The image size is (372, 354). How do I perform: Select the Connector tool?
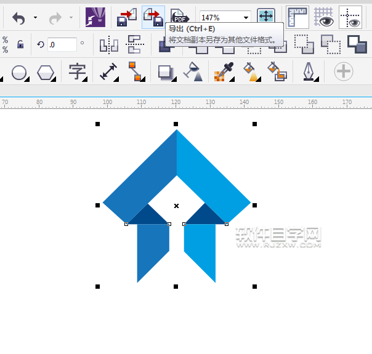pyautogui.click(x=134, y=71)
